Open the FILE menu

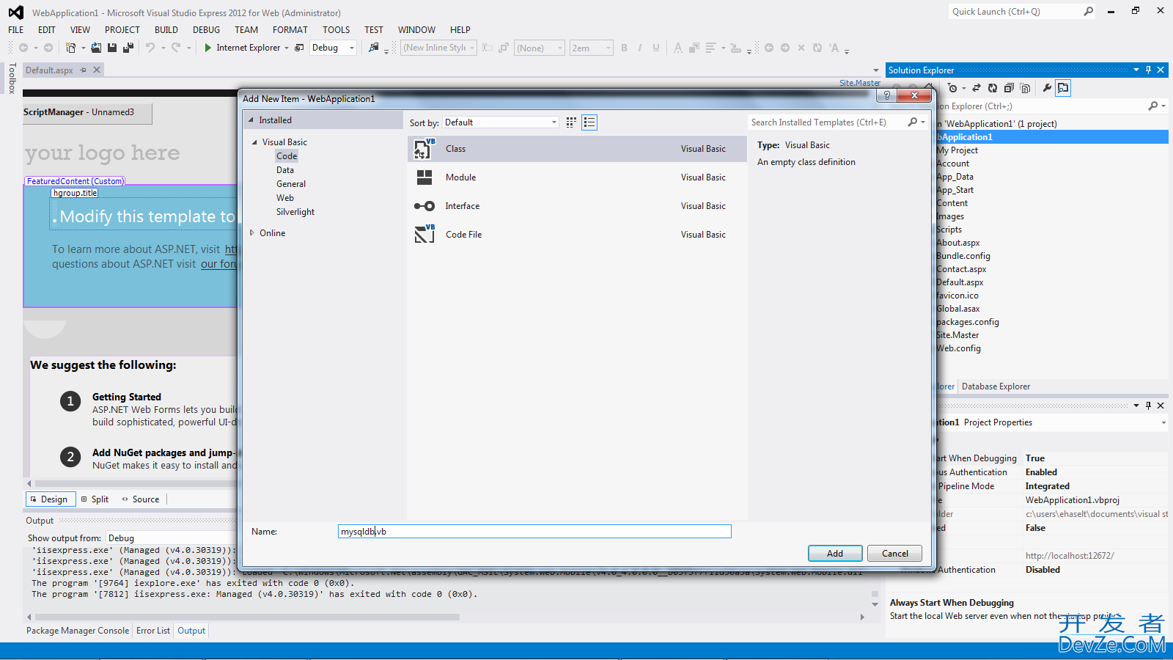(16, 29)
